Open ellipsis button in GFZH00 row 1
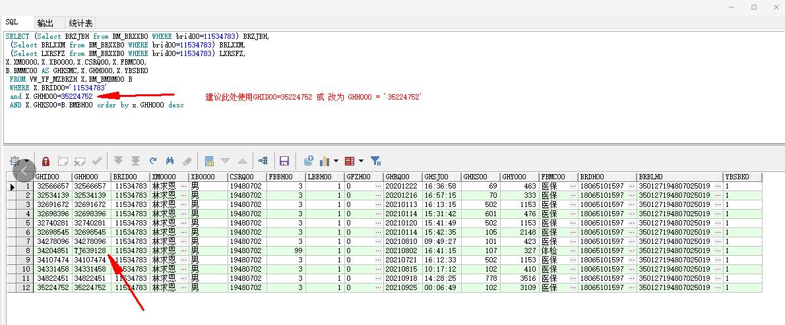Screen dimensions: 785x325 click(x=379, y=186)
